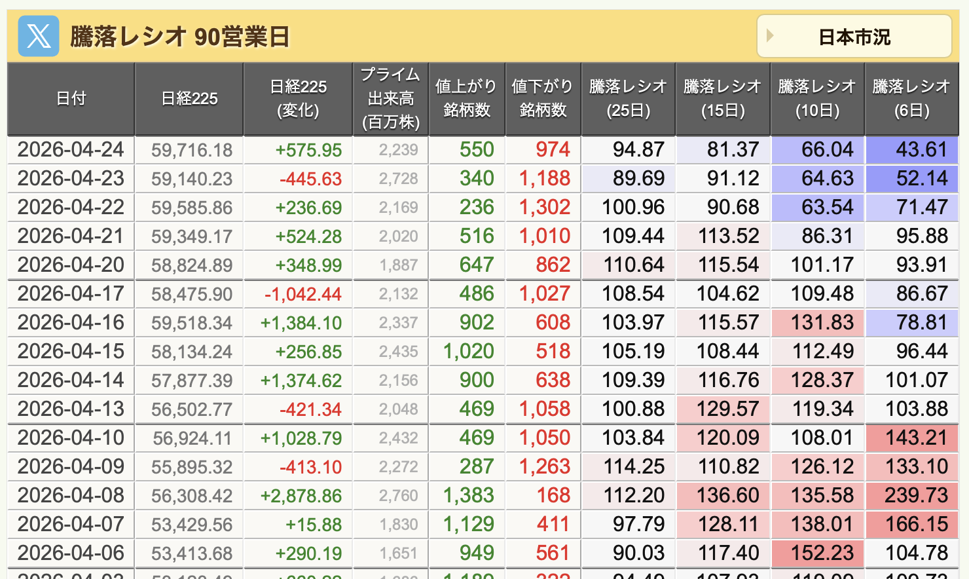Select the 日経225 column header
Image resolution: width=969 pixels, height=579 pixels.
[x=189, y=99]
